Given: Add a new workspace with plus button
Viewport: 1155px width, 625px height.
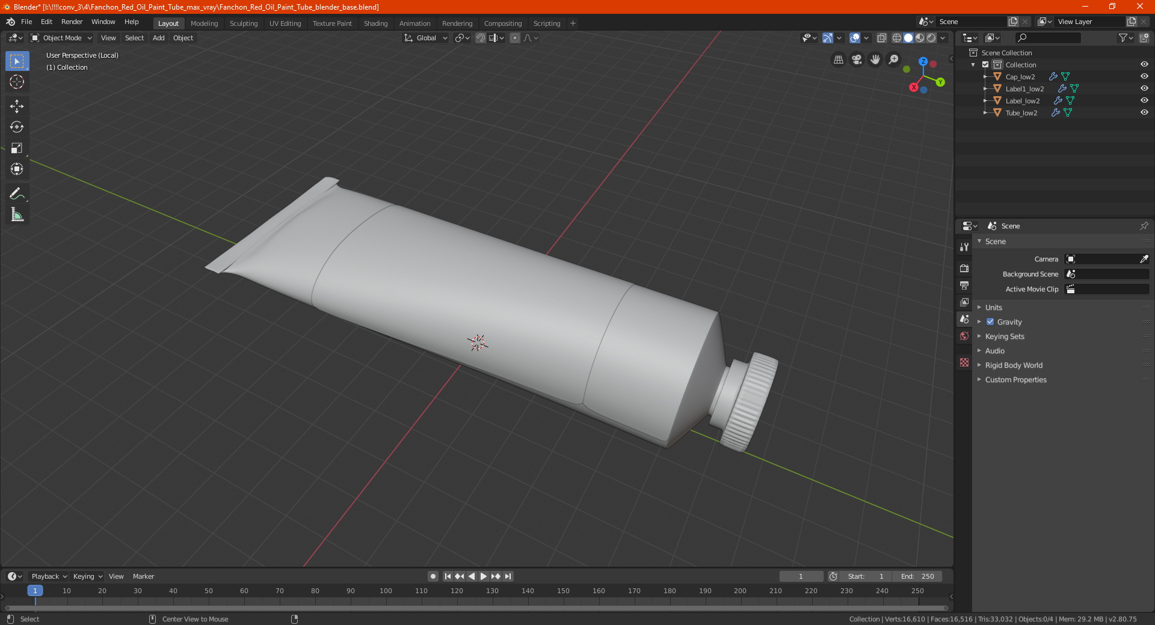Looking at the screenshot, I should (573, 23).
